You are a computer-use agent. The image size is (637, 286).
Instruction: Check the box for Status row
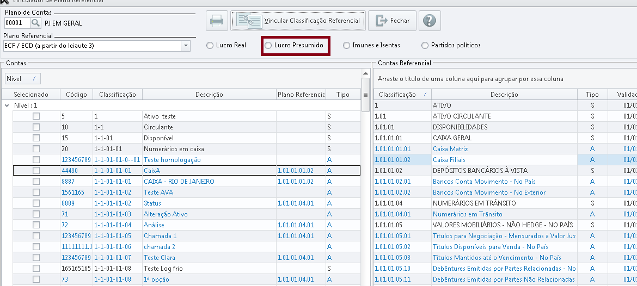(x=36, y=203)
